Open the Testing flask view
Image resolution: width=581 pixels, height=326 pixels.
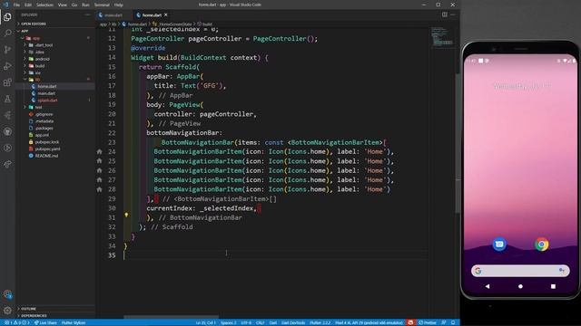[7, 99]
